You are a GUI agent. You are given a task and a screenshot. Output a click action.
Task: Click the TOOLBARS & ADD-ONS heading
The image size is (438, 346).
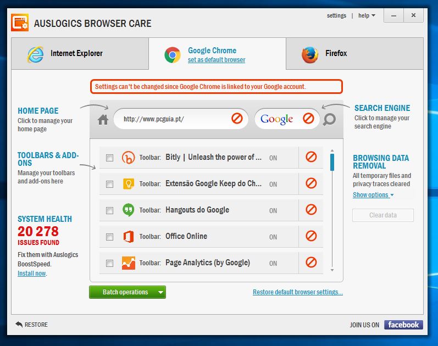tap(48, 159)
